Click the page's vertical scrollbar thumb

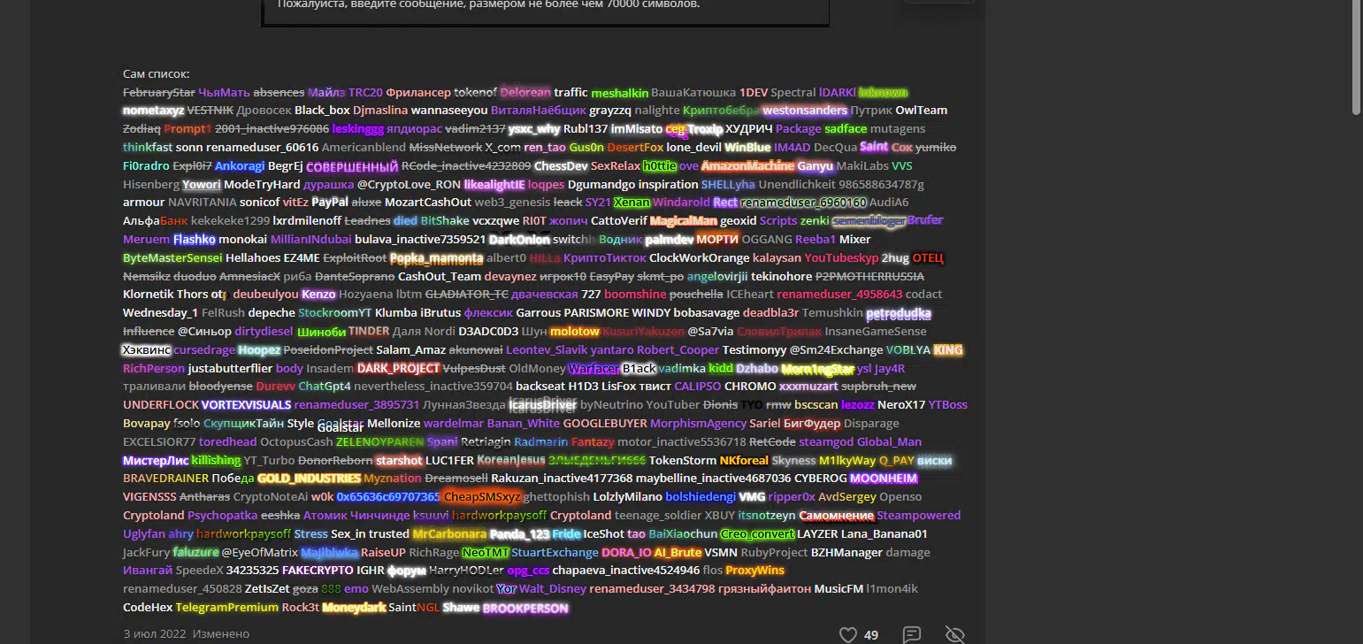click(x=1357, y=57)
